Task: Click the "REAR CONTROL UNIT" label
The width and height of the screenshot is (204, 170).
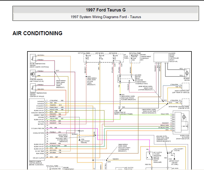Action: click(x=182, y=91)
